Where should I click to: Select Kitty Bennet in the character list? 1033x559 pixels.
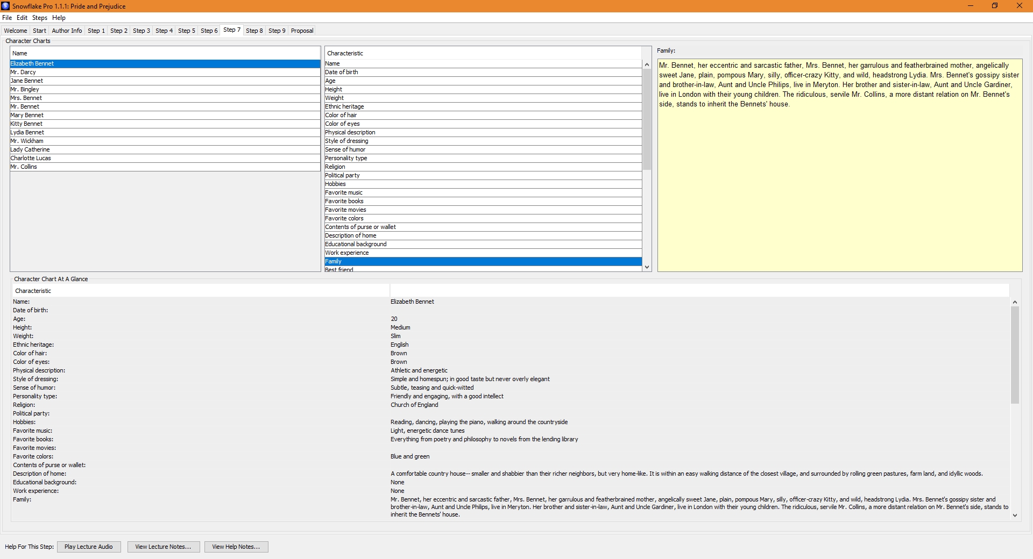(x=165, y=124)
